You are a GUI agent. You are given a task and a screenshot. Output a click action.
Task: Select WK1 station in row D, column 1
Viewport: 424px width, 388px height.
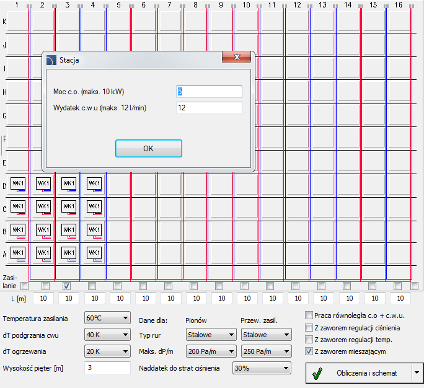(x=18, y=183)
